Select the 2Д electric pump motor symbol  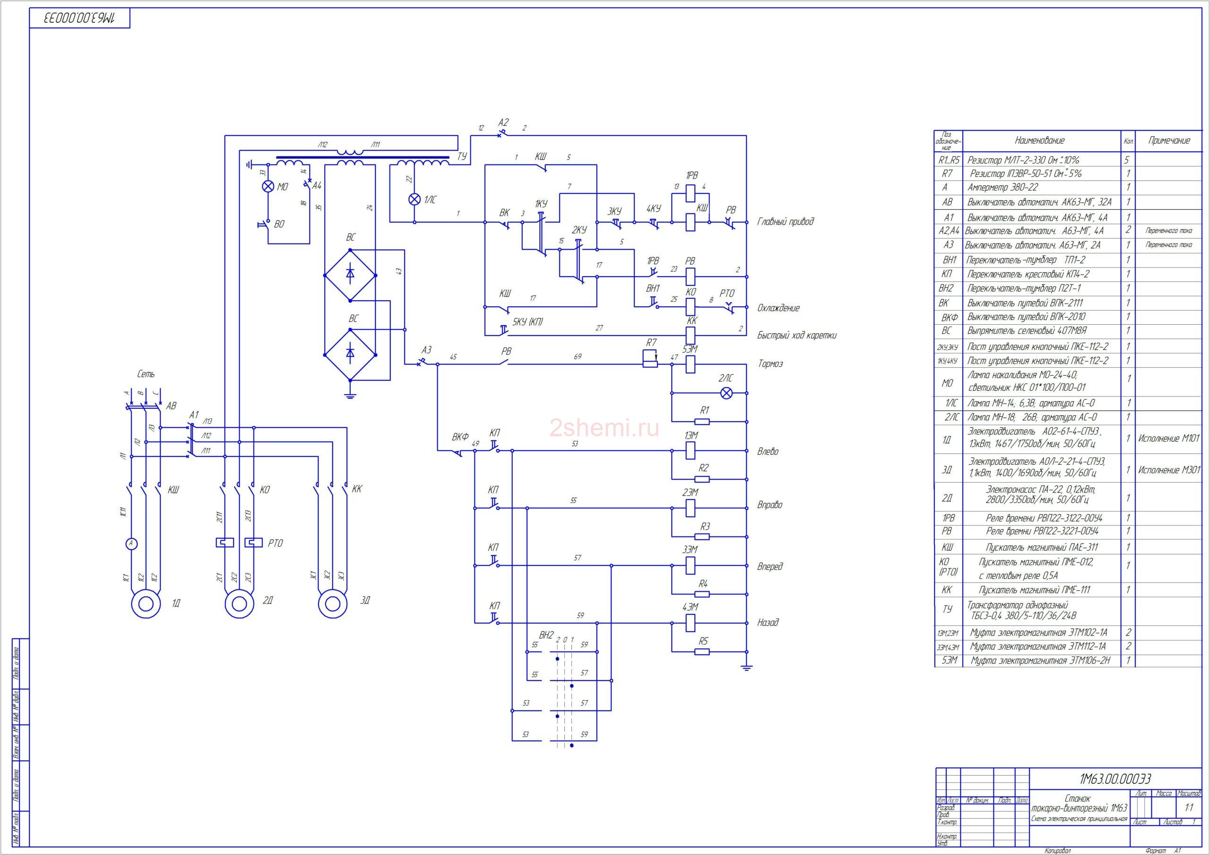[x=240, y=603]
